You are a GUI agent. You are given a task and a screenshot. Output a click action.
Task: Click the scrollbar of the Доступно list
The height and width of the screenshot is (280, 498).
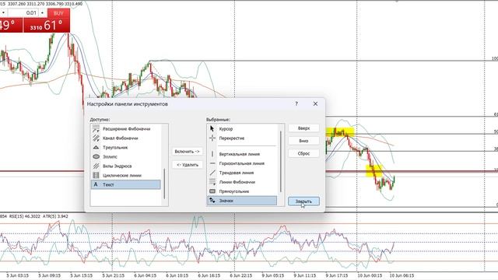click(164, 184)
